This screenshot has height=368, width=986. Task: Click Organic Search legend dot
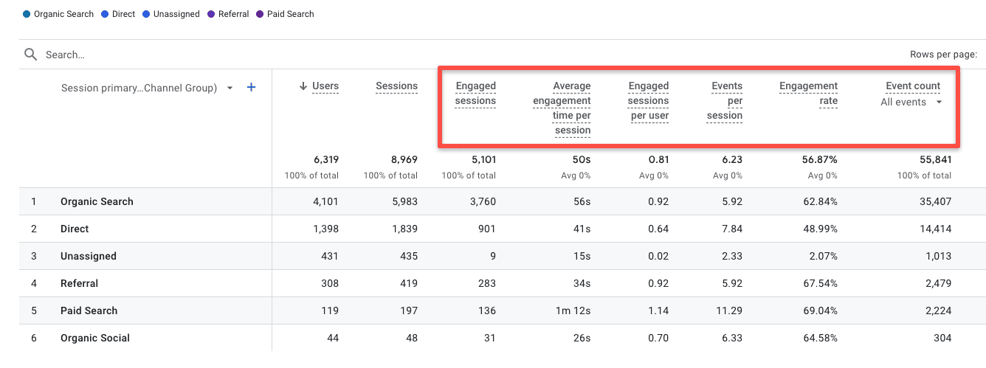pyautogui.click(x=27, y=14)
